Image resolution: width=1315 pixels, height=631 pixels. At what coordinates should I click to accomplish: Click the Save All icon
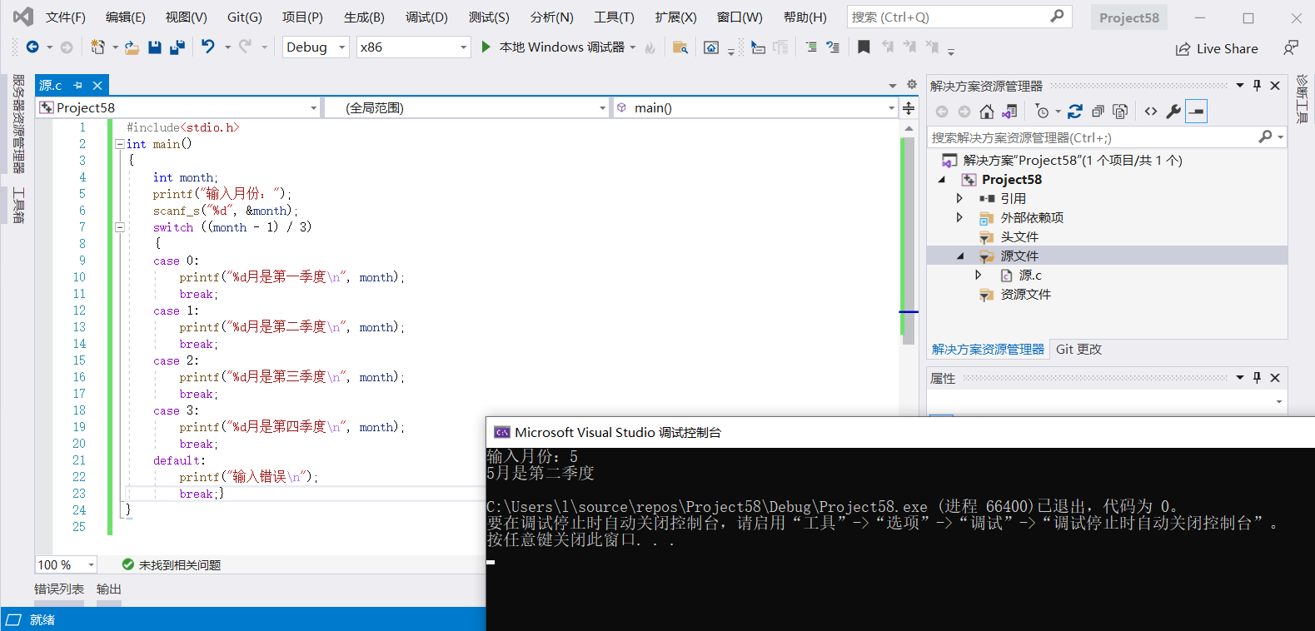coord(177,47)
